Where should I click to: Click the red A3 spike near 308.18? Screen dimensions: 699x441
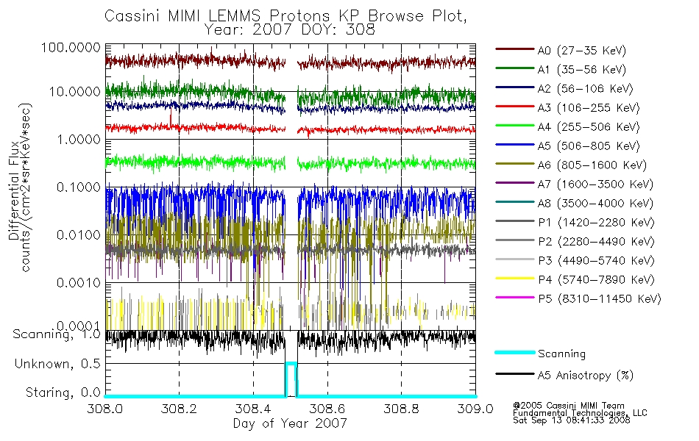pyautogui.click(x=171, y=117)
